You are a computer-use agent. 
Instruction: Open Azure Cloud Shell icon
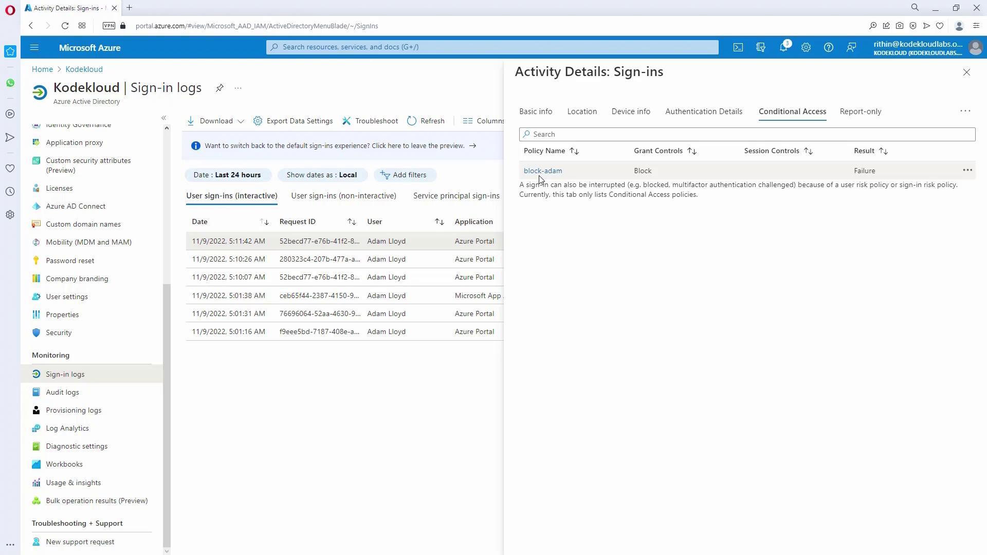coord(738,47)
